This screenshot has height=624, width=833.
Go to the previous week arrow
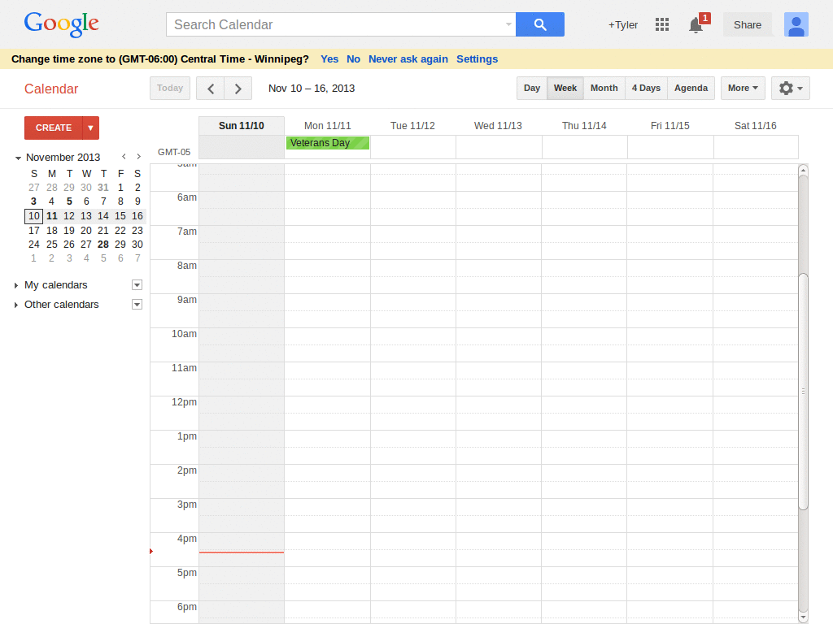pyautogui.click(x=210, y=88)
